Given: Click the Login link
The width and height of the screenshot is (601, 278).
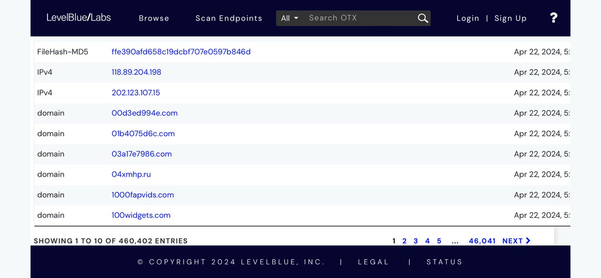Looking at the screenshot, I should point(468,18).
